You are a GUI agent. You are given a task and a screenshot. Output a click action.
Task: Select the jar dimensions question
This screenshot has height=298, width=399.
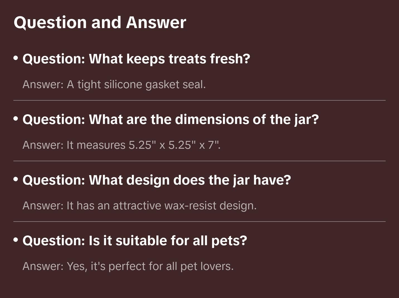(171, 119)
